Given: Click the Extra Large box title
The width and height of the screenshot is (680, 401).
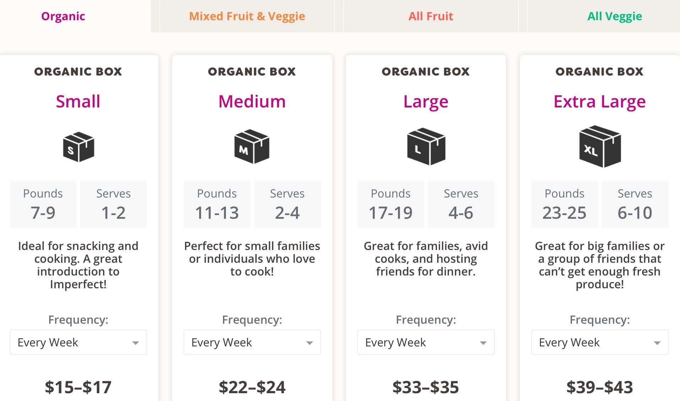Looking at the screenshot, I should (599, 102).
